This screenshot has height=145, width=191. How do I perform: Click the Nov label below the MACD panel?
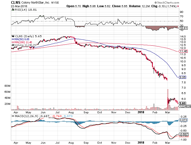(114, 143)
